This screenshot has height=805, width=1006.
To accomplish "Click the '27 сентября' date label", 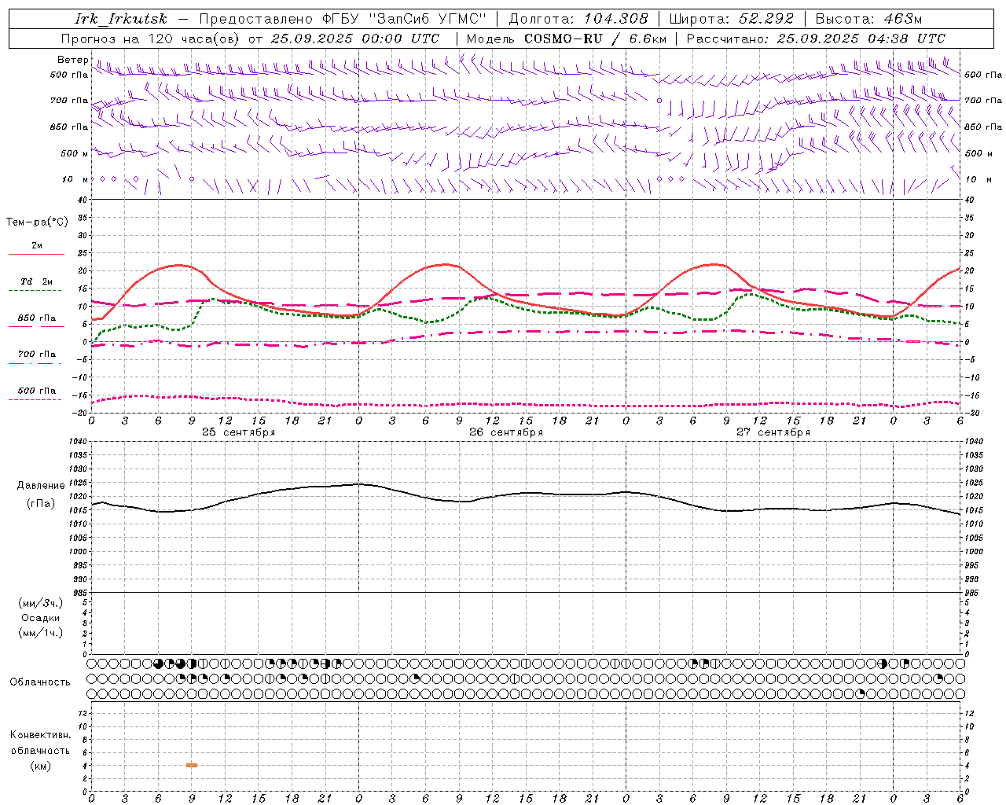I will (x=773, y=432).
